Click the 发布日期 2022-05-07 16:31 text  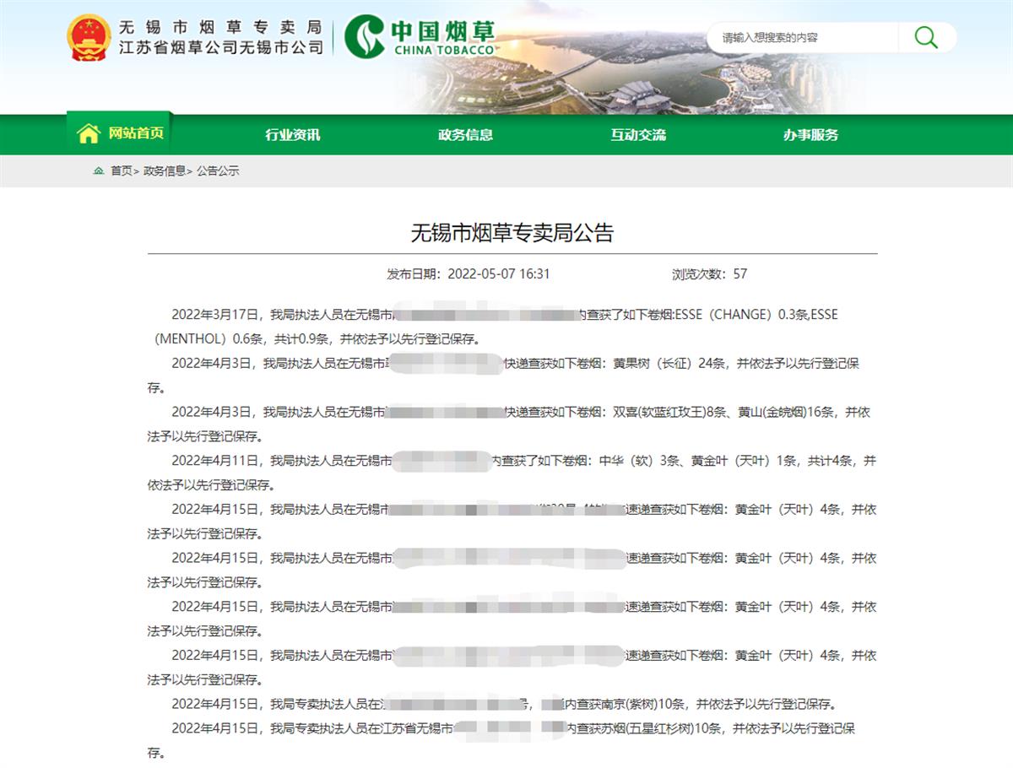pyautogui.click(x=469, y=274)
